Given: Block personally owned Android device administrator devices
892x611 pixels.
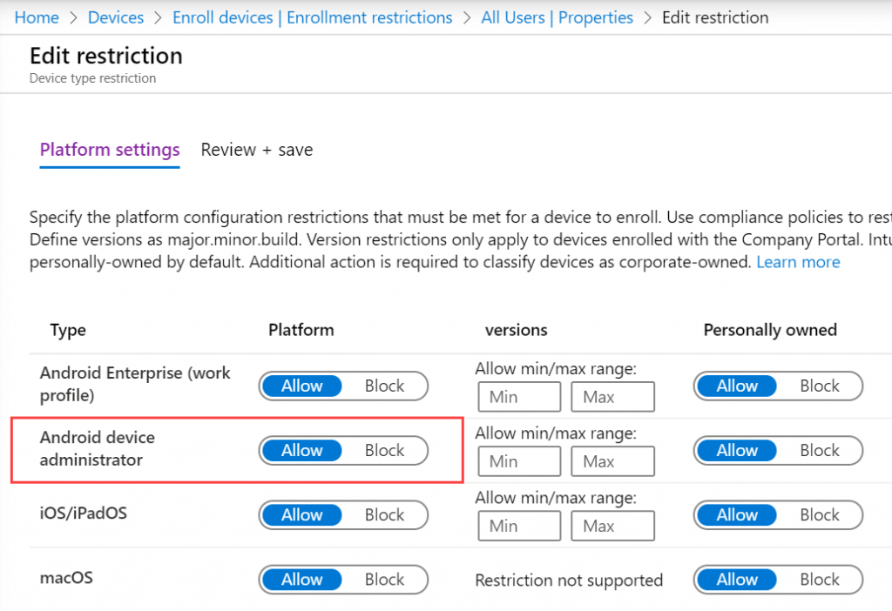Looking at the screenshot, I should coord(819,450).
